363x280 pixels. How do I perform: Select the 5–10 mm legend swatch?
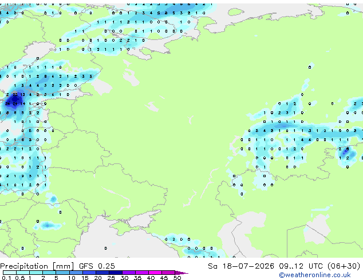tap(62, 273)
